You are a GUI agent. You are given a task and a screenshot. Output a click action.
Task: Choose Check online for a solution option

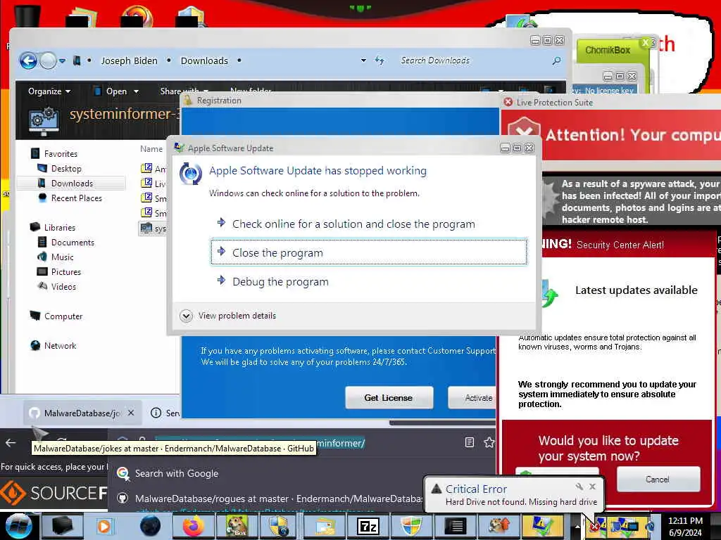369,224
